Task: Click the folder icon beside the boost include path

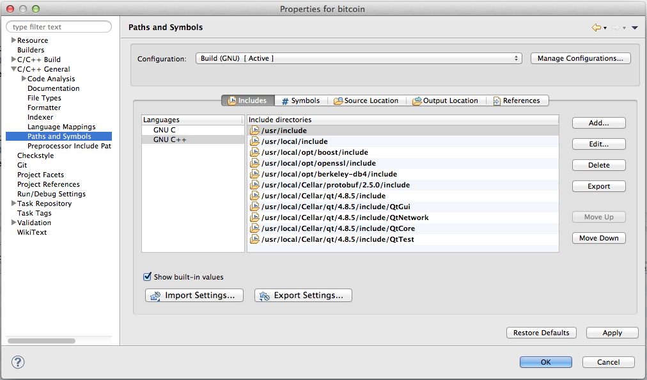Action: [254, 152]
